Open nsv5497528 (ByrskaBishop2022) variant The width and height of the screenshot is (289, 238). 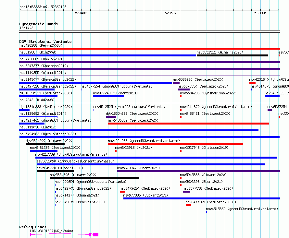pos(48,86)
